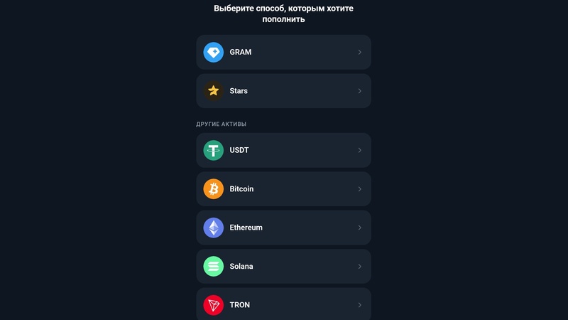
Task: Expand the TRON row chevron
Action: pyautogui.click(x=360, y=305)
